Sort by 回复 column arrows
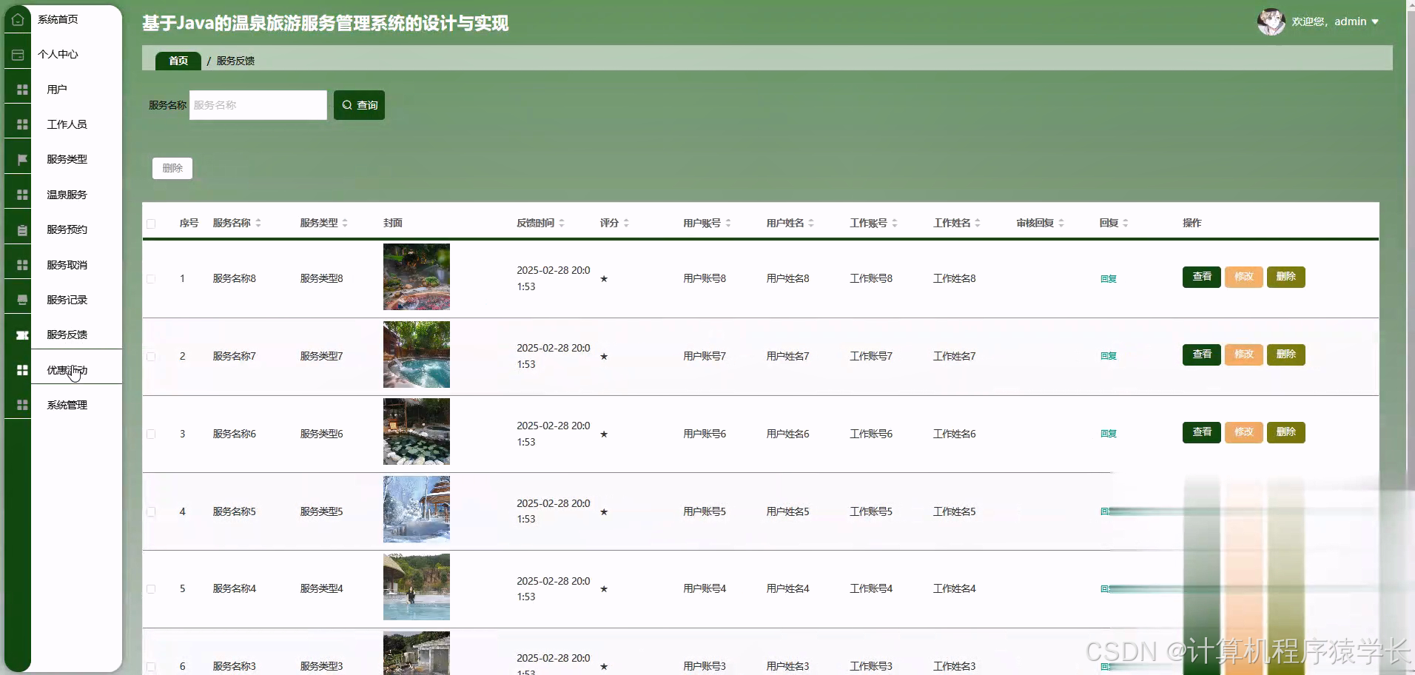 pos(1126,223)
